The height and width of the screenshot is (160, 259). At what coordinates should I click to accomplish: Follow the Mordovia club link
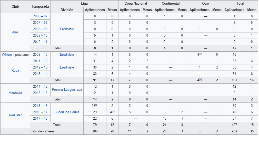click(15, 93)
